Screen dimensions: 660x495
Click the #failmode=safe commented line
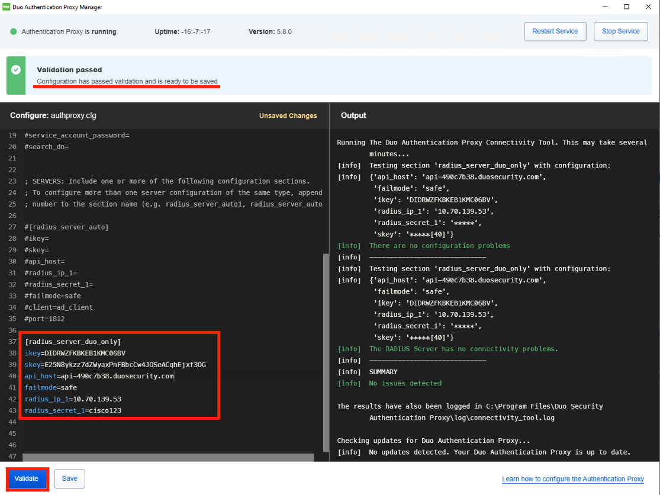pyautogui.click(x=53, y=296)
